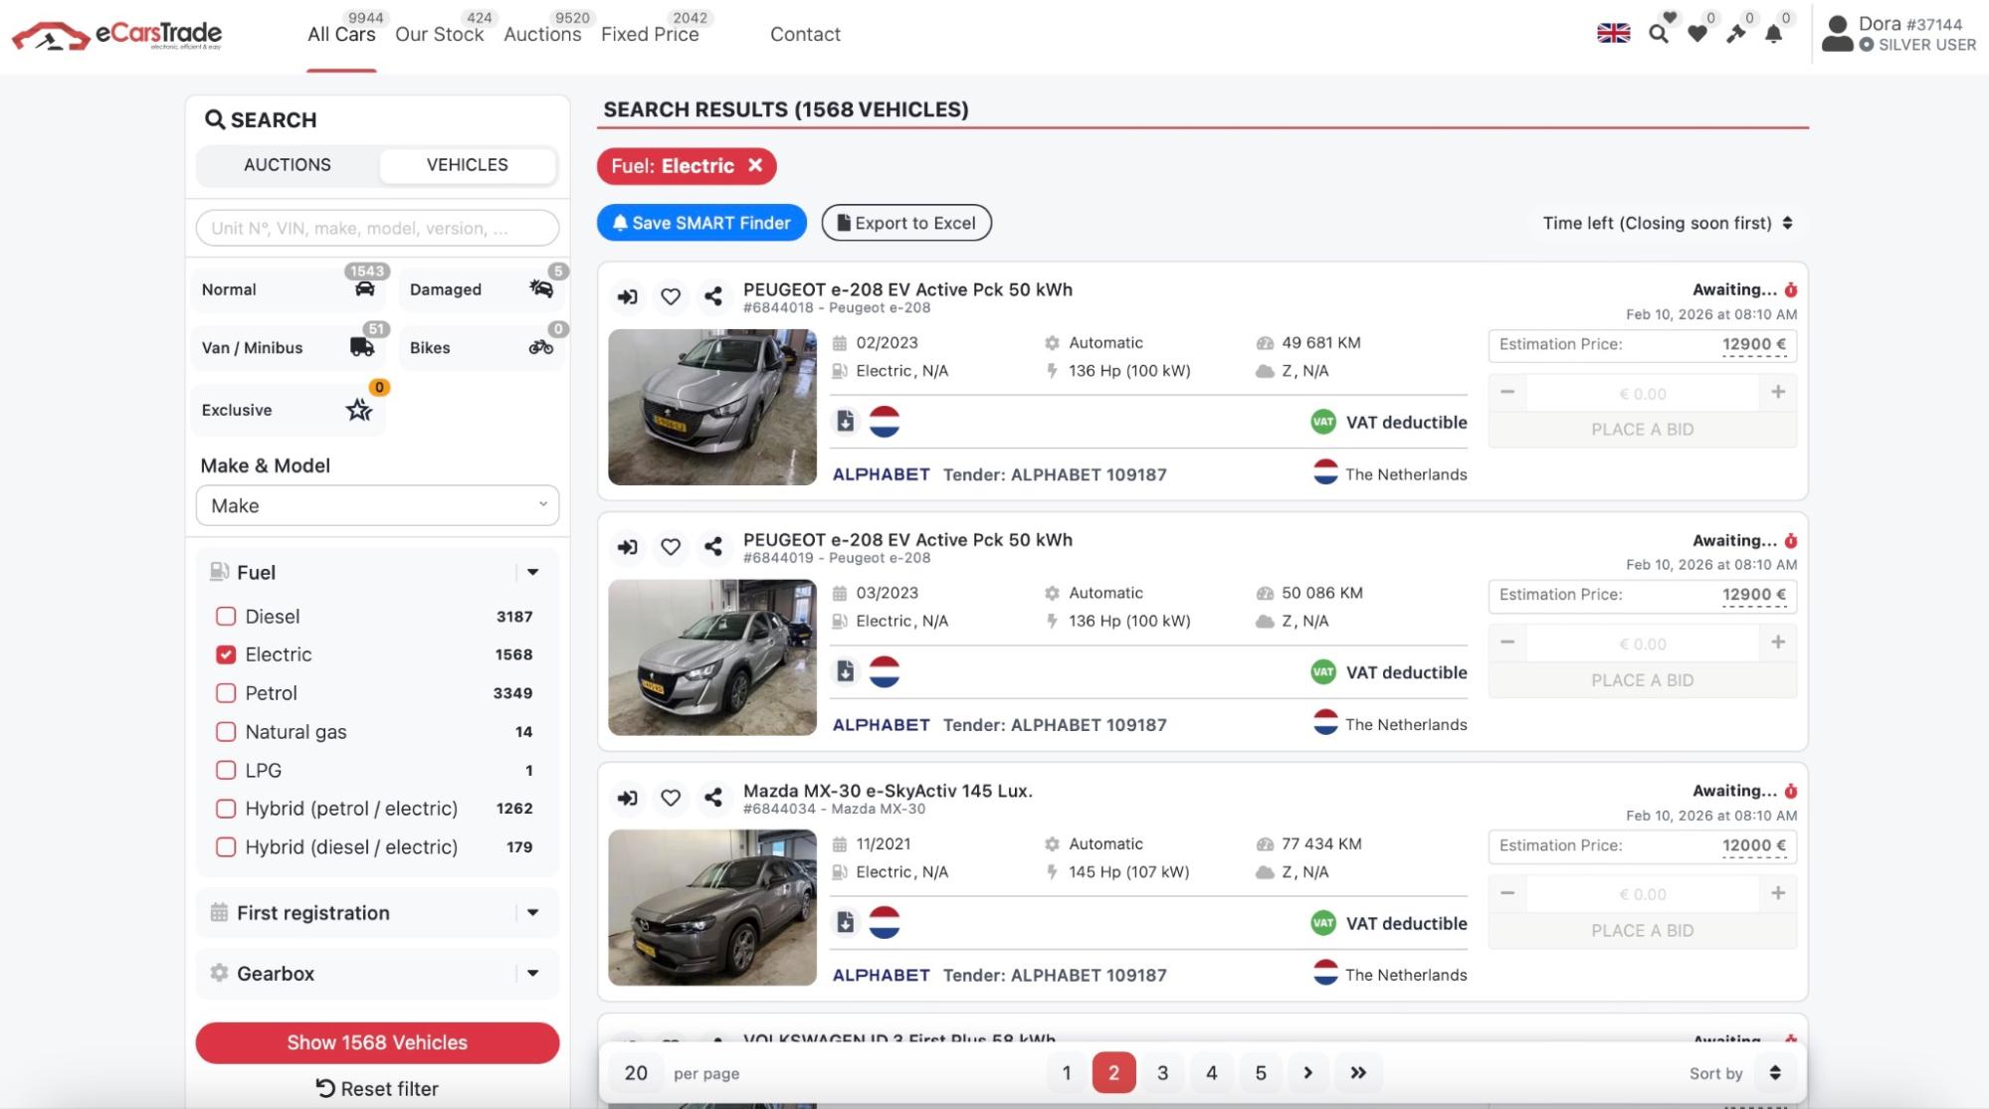Screen dimensions: 1989x1109
Task: Open second Peugeot listing via arrow icon
Action: click(x=627, y=547)
